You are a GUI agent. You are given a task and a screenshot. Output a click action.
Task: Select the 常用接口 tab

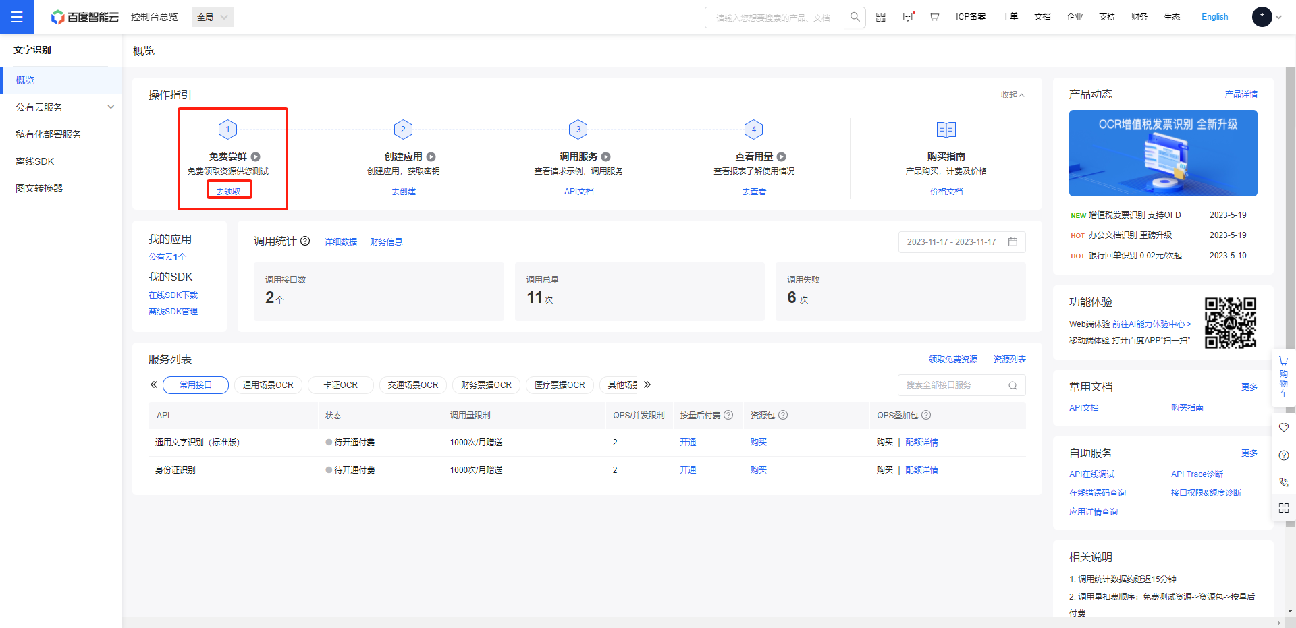click(196, 384)
